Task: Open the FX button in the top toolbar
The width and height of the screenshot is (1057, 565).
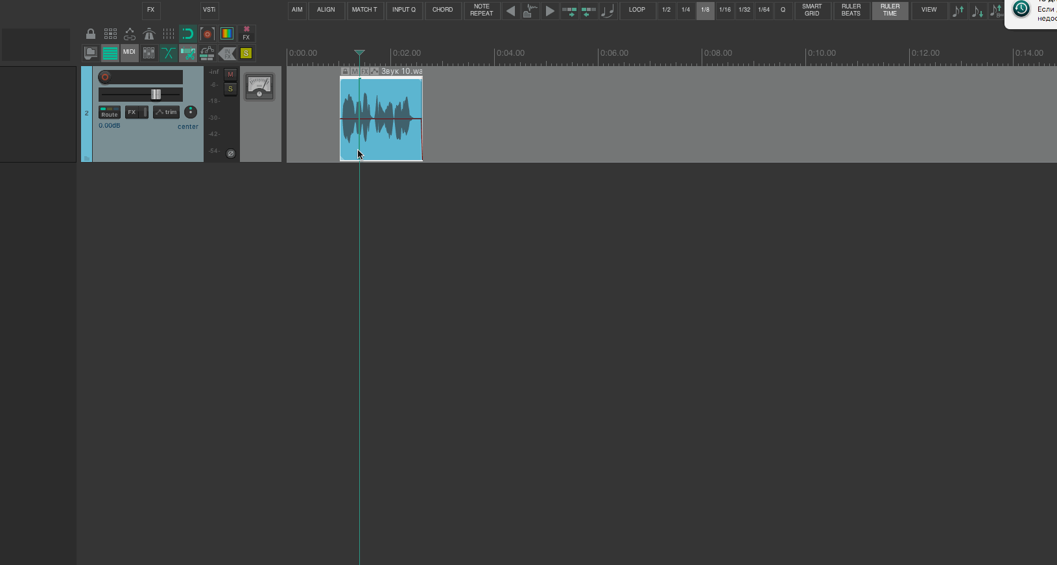Action: 151,10
